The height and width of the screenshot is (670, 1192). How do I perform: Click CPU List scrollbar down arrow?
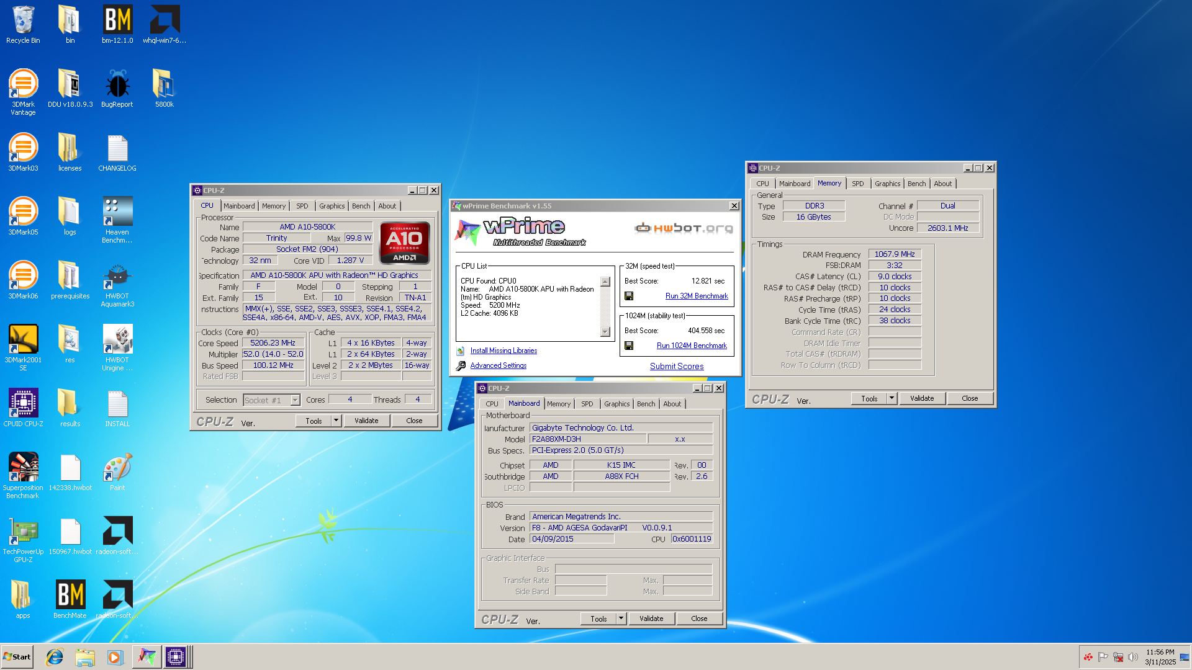pos(605,332)
